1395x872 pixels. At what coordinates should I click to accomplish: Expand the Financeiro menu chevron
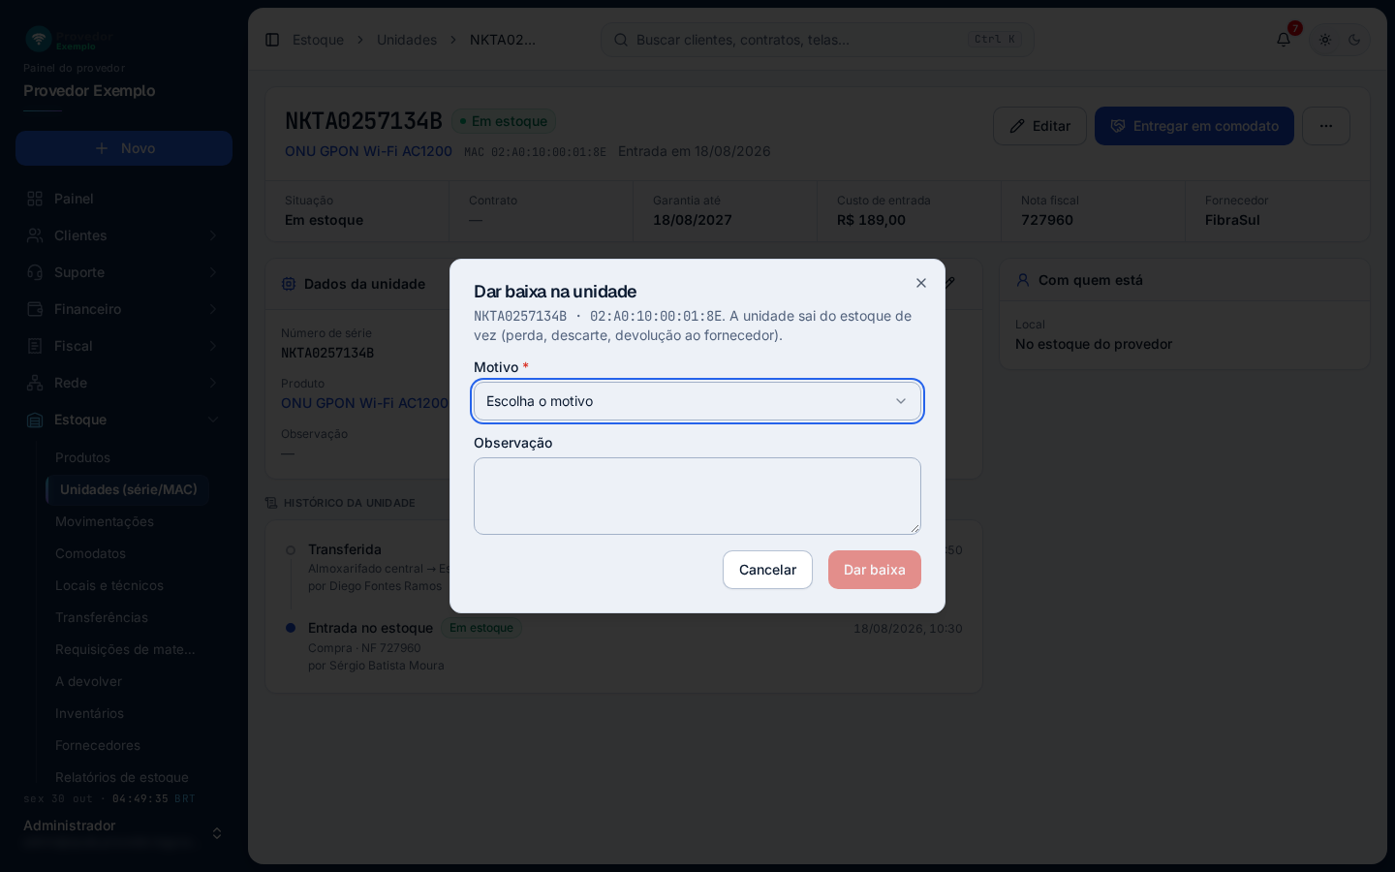213,309
